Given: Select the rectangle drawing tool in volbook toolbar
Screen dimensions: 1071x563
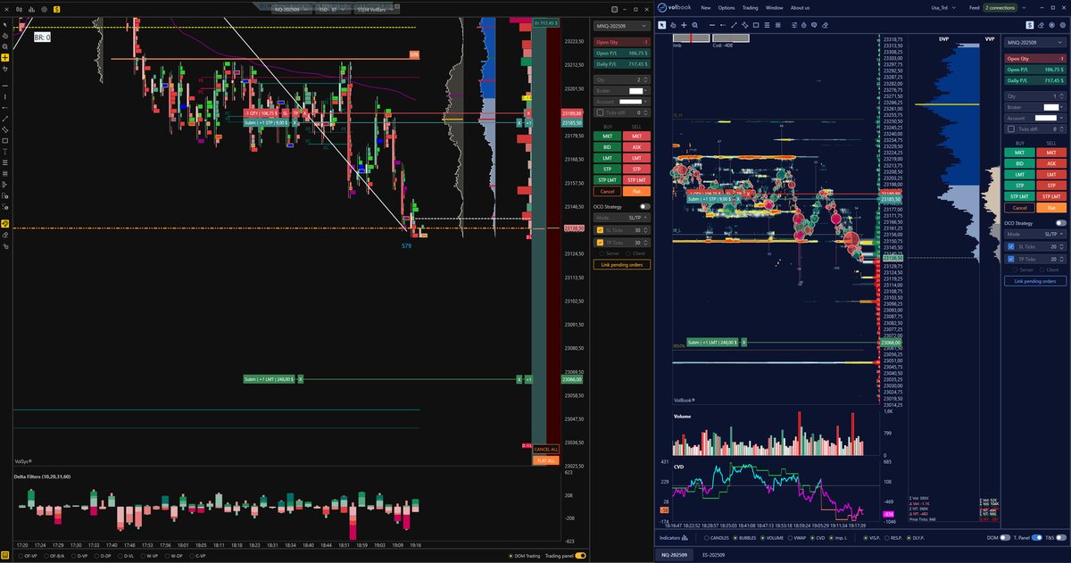Looking at the screenshot, I should click(756, 25).
